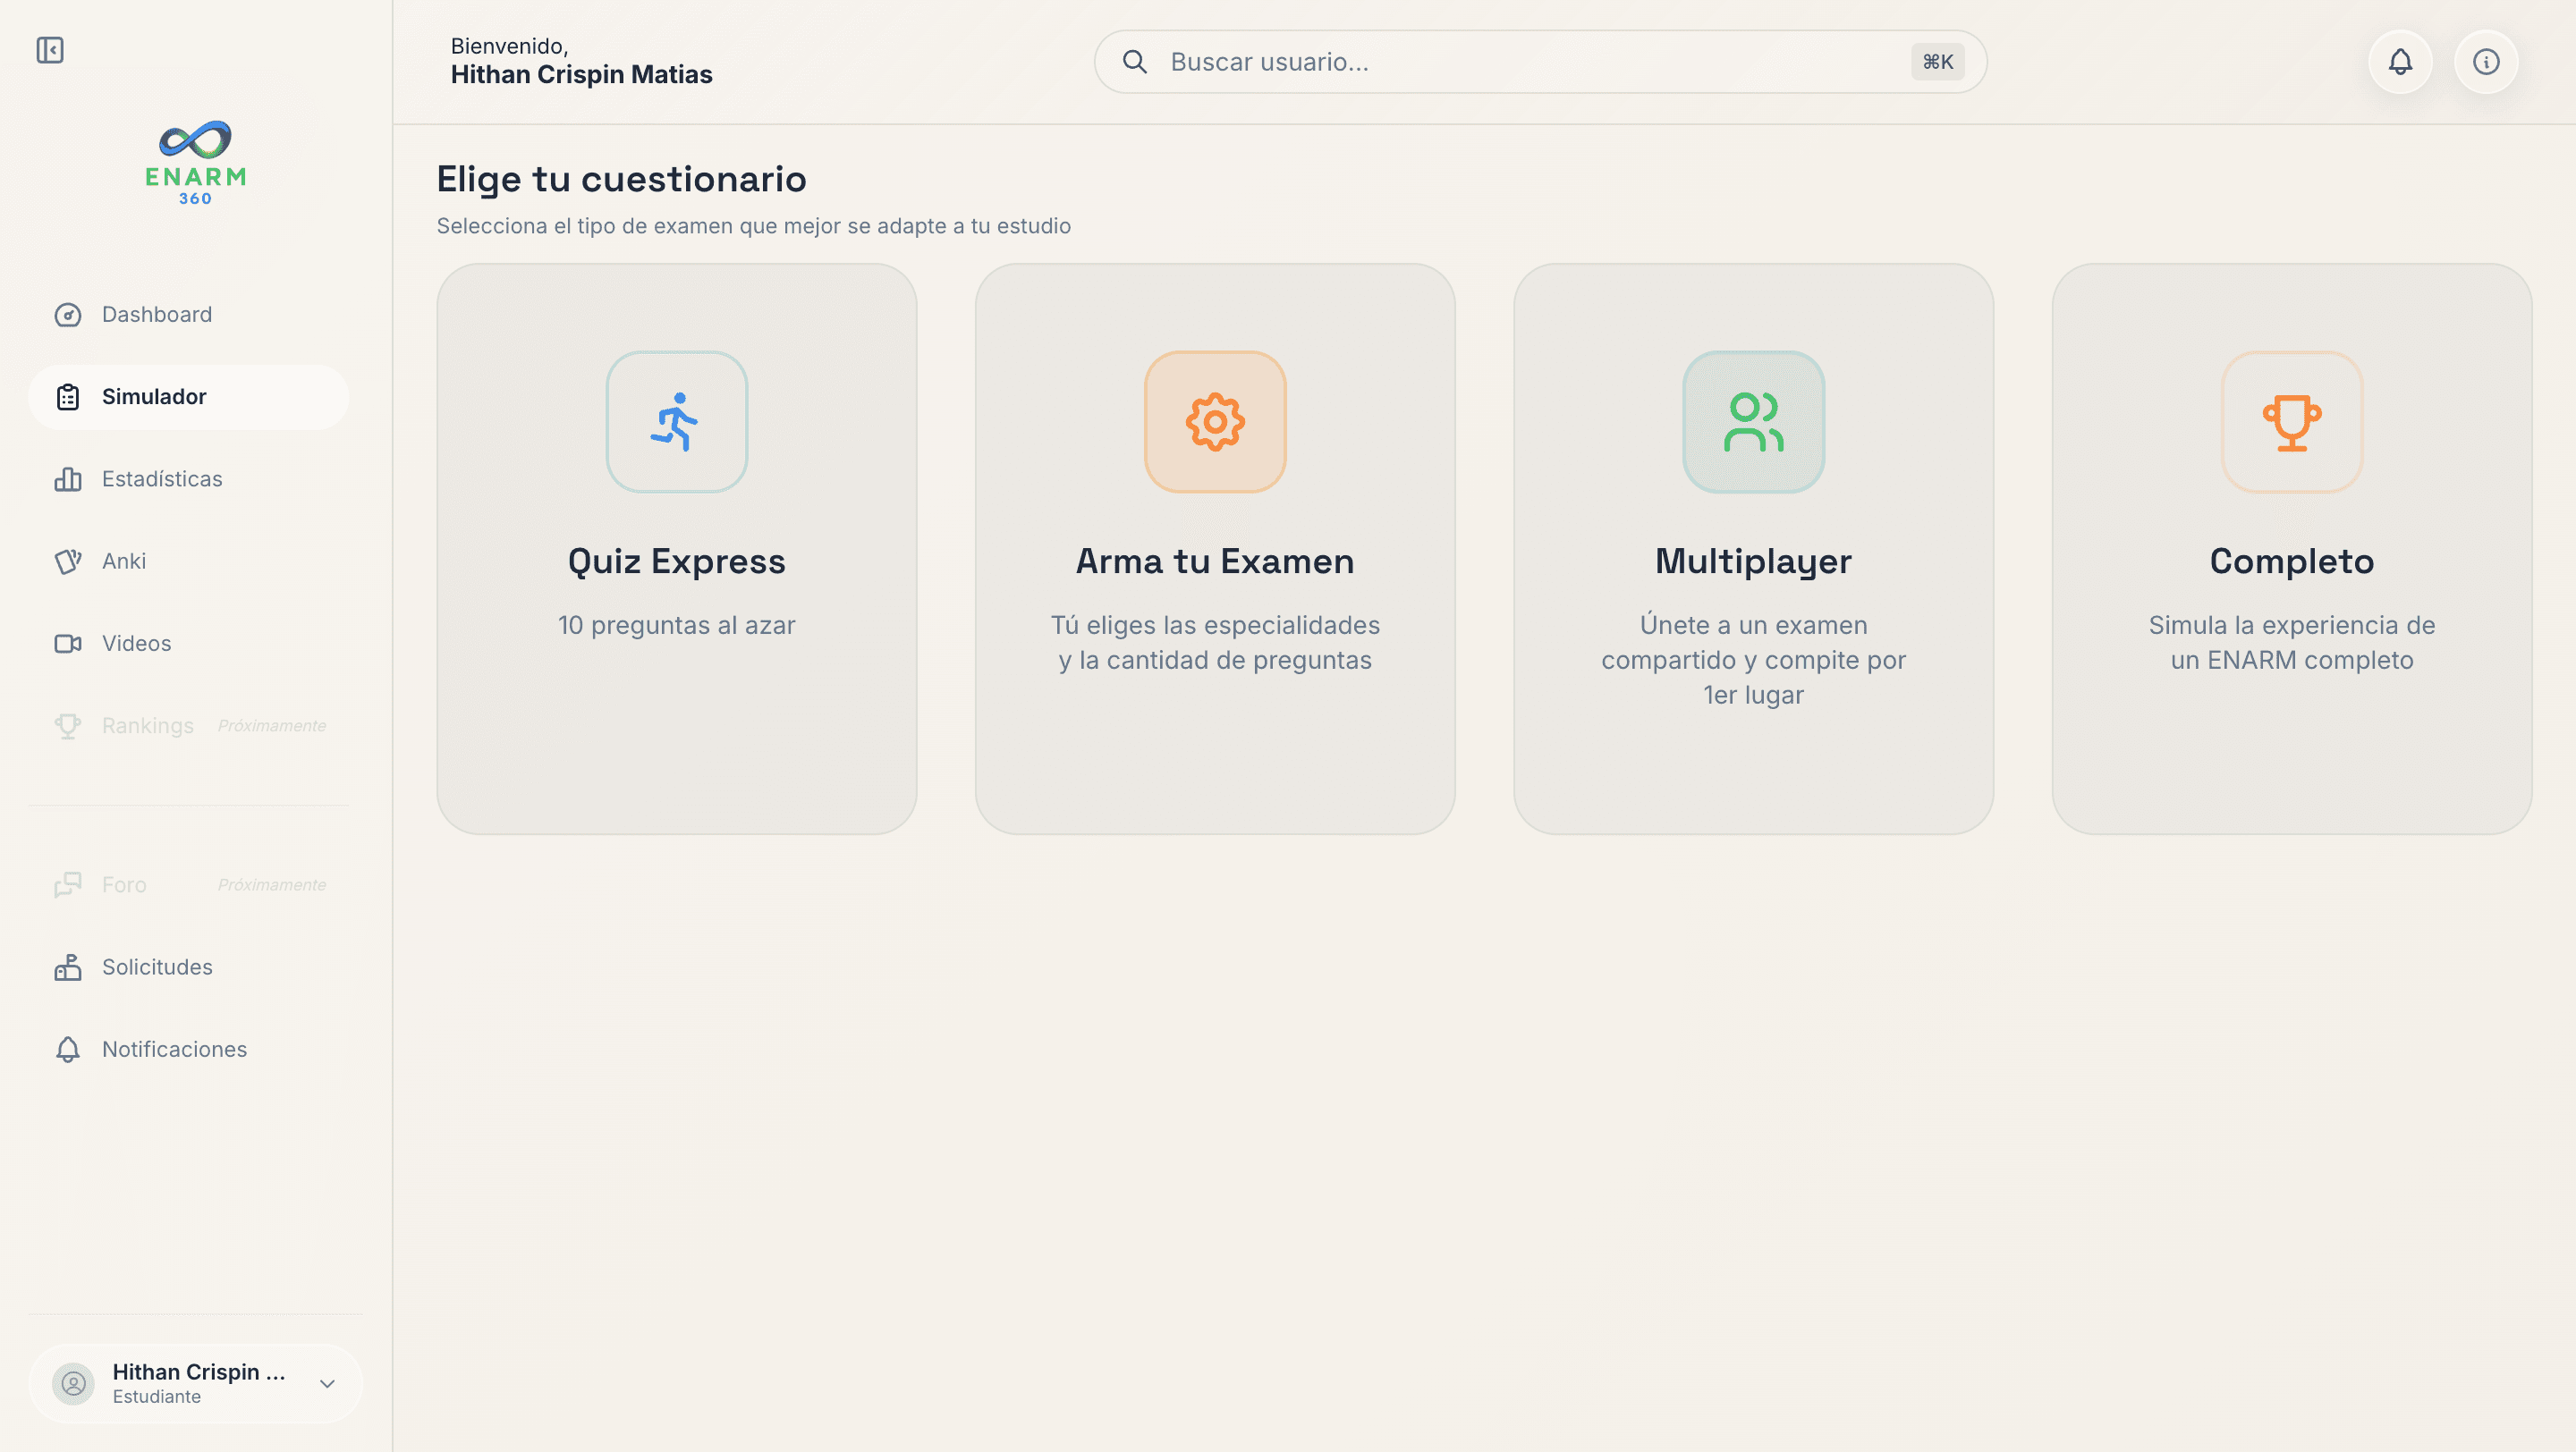Click the user avatar icon at bottom

point(73,1383)
